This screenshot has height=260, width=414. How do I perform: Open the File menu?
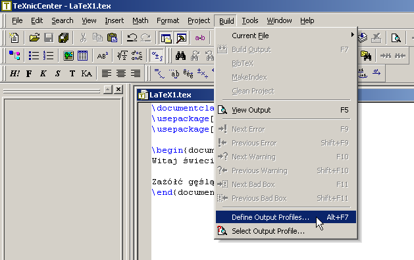point(17,20)
